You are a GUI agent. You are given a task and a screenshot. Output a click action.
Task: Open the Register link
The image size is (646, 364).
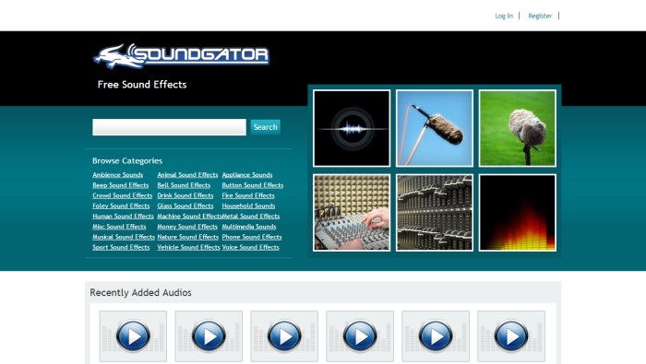pyautogui.click(x=540, y=16)
